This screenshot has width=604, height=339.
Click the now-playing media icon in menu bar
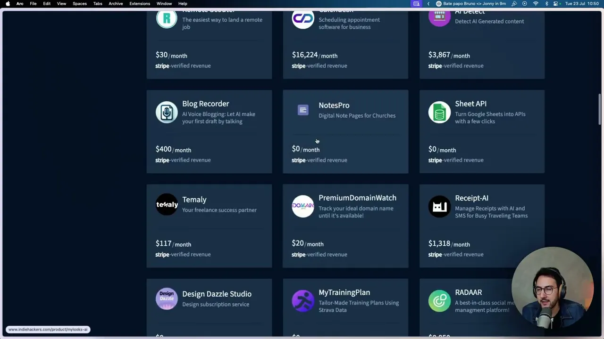[524, 4]
